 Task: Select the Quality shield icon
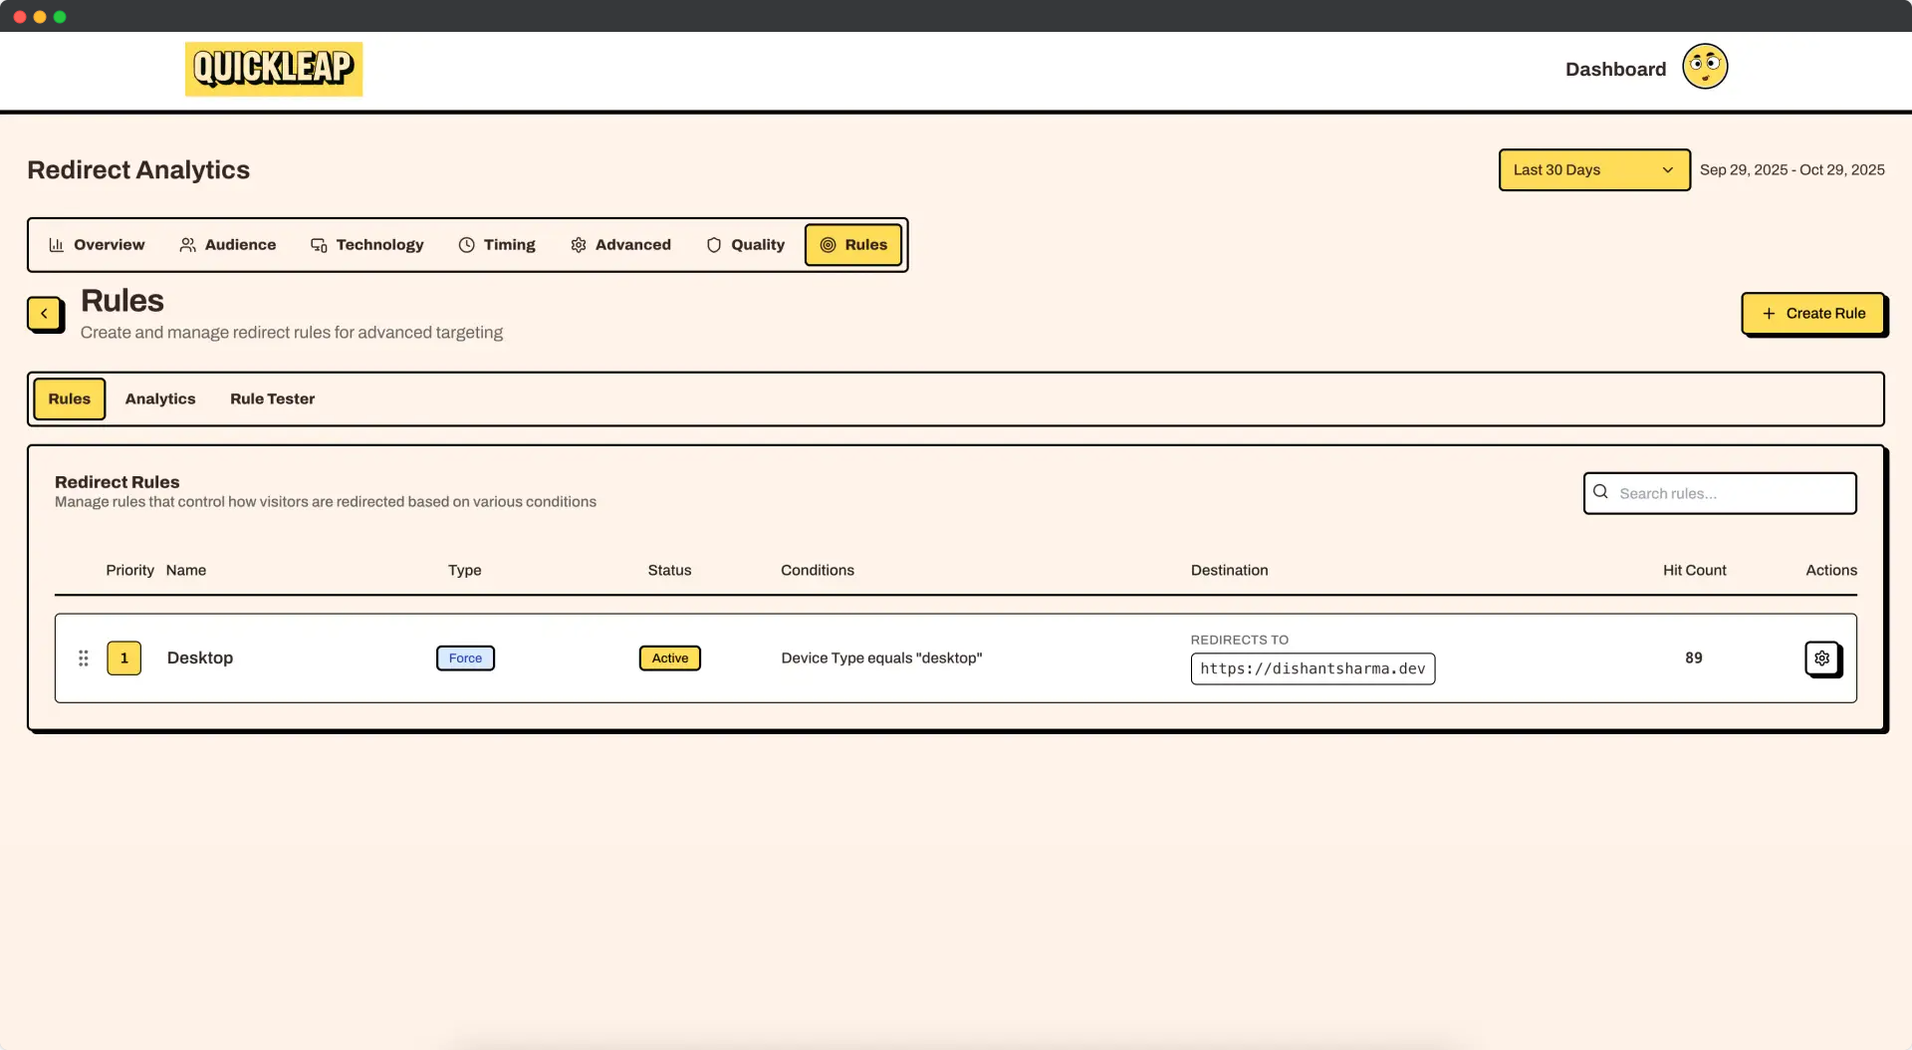point(715,244)
